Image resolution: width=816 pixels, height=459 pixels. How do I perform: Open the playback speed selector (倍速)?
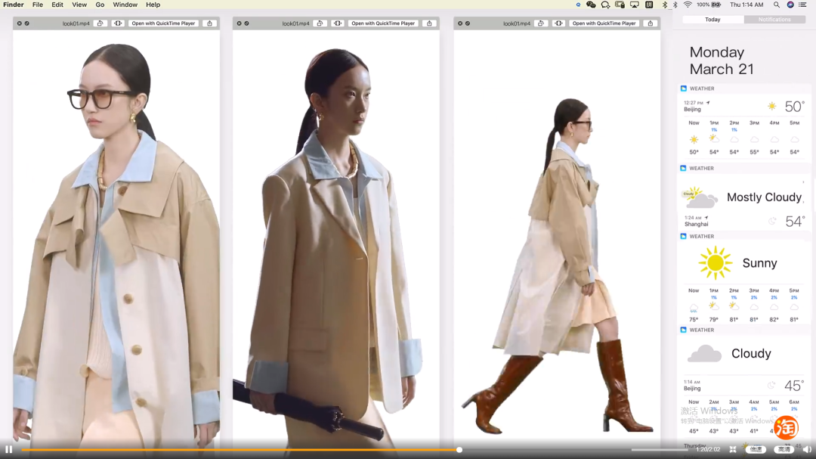(x=756, y=449)
